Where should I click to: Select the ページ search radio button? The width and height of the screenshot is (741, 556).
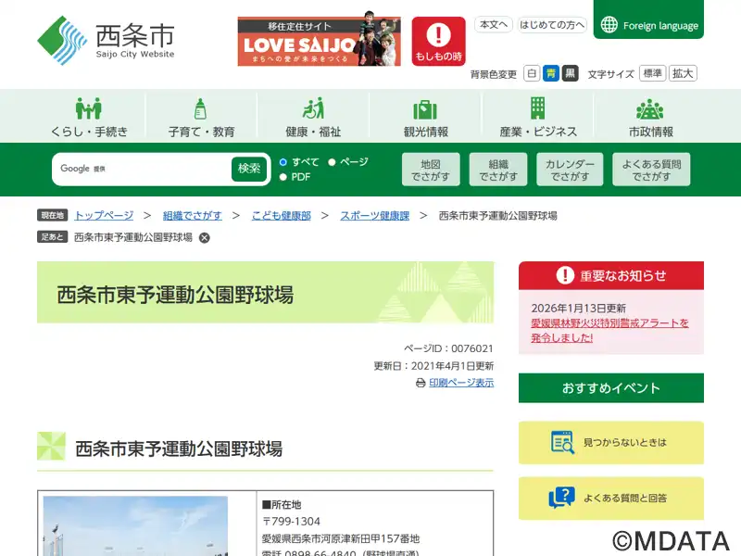pyautogui.click(x=332, y=162)
